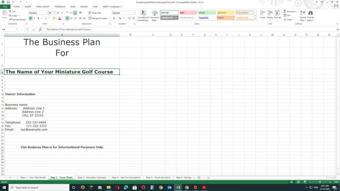Apply the Check Cell style

click(x=169, y=18)
